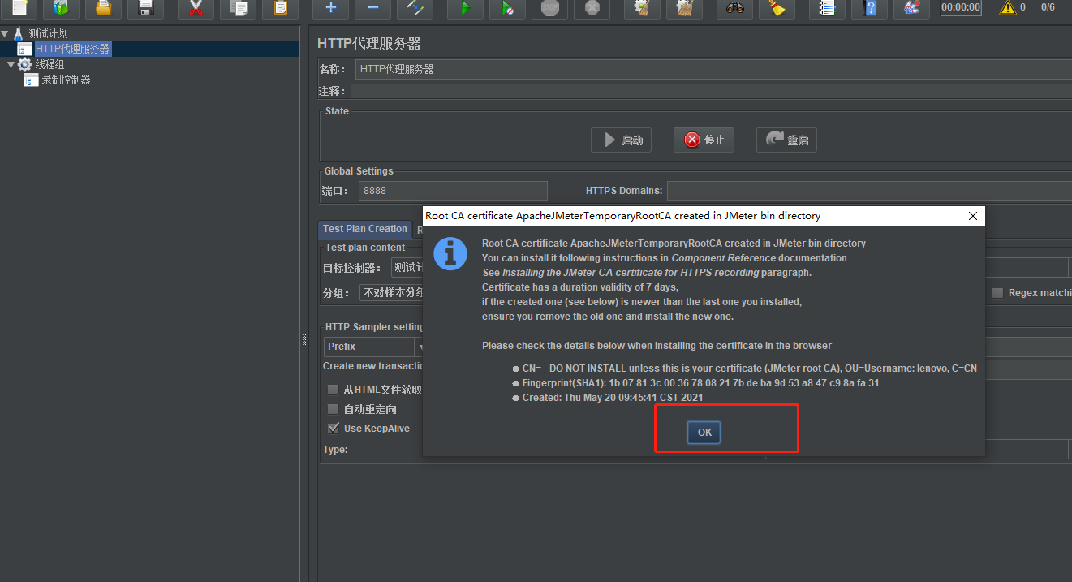
Task: Click the 端口 field showing 8888
Action: coord(453,191)
